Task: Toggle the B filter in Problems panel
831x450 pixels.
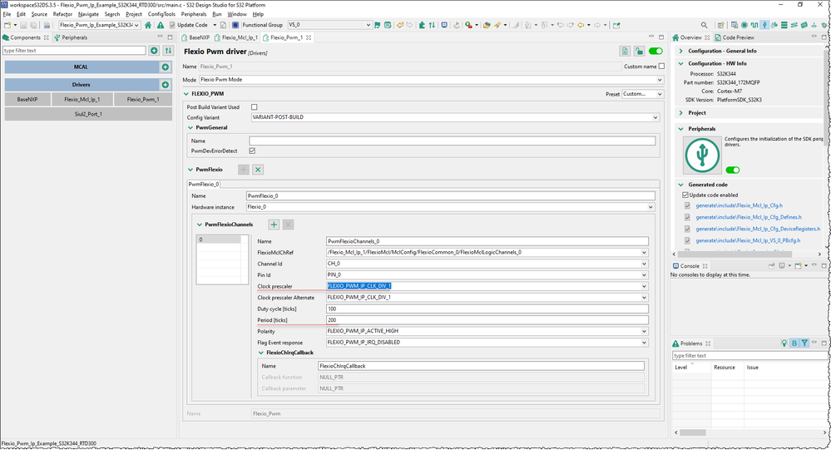Action: coord(794,343)
